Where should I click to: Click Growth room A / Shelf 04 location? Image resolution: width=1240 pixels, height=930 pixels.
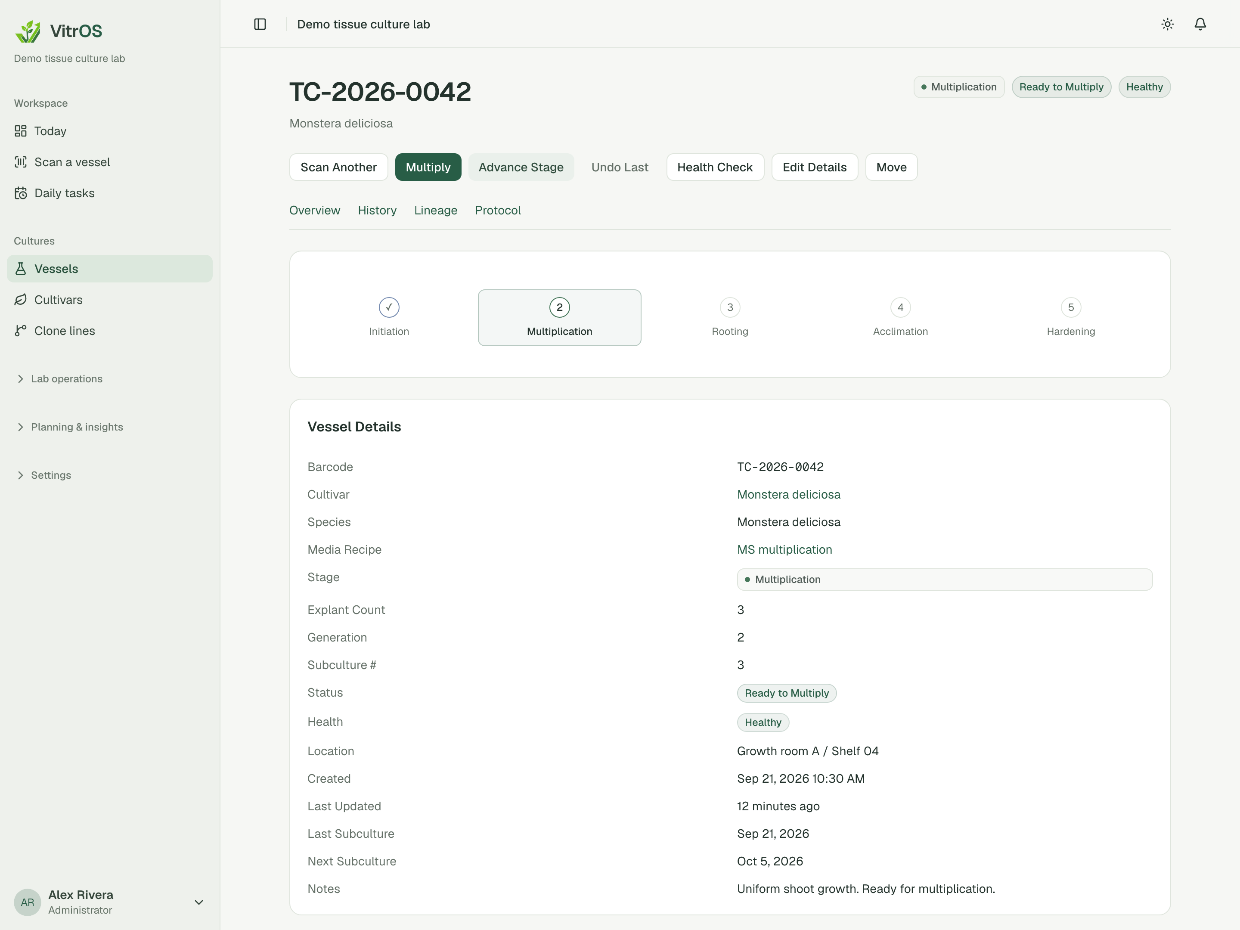pos(808,751)
